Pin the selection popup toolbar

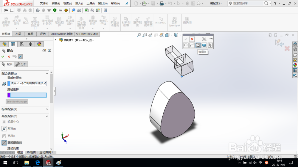click(211, 39)
